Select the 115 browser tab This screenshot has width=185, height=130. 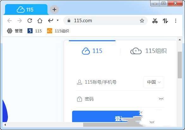pos(26,10)
